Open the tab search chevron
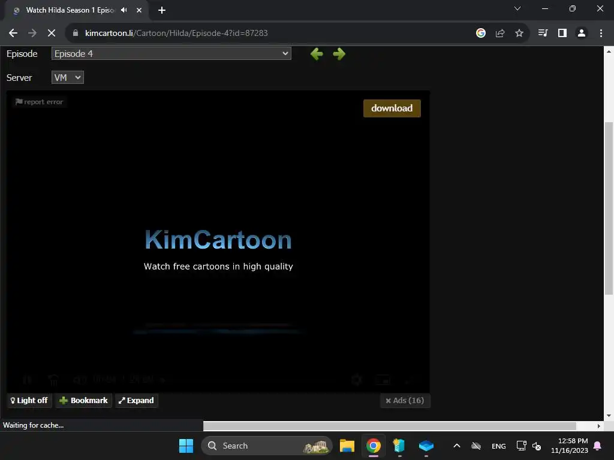614x460 pixels. 517,8
